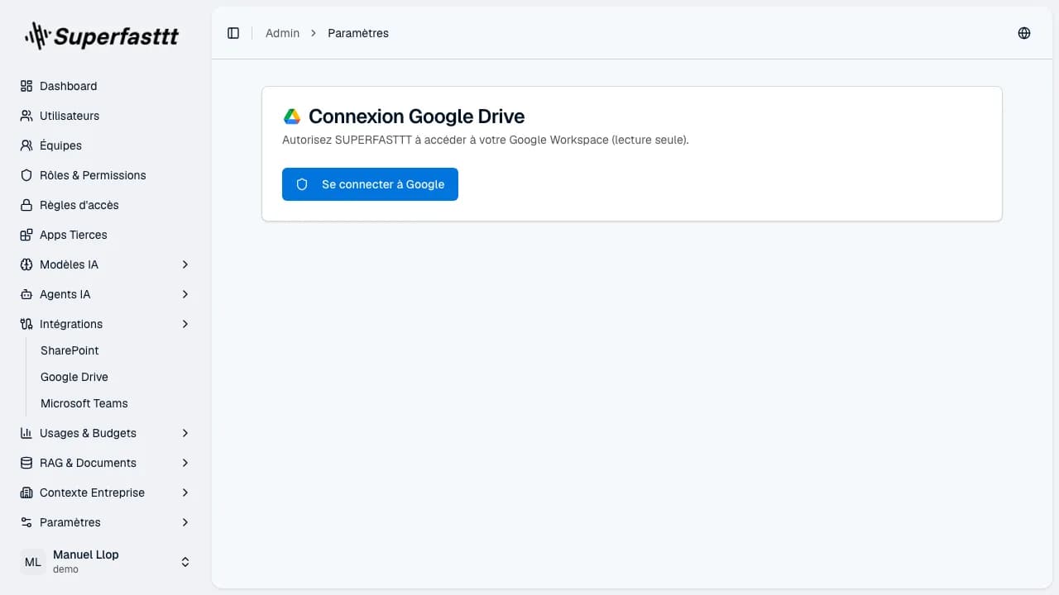Expand the Usages & Budgets chevron
The image size is (1059, 595).
coord(185,433)
